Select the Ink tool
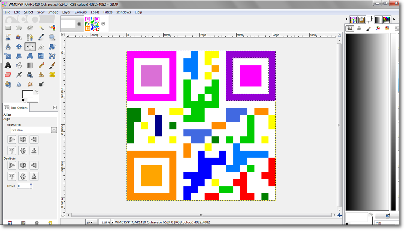The height and width of the screenshot is (231, 405). coord(30,75)
